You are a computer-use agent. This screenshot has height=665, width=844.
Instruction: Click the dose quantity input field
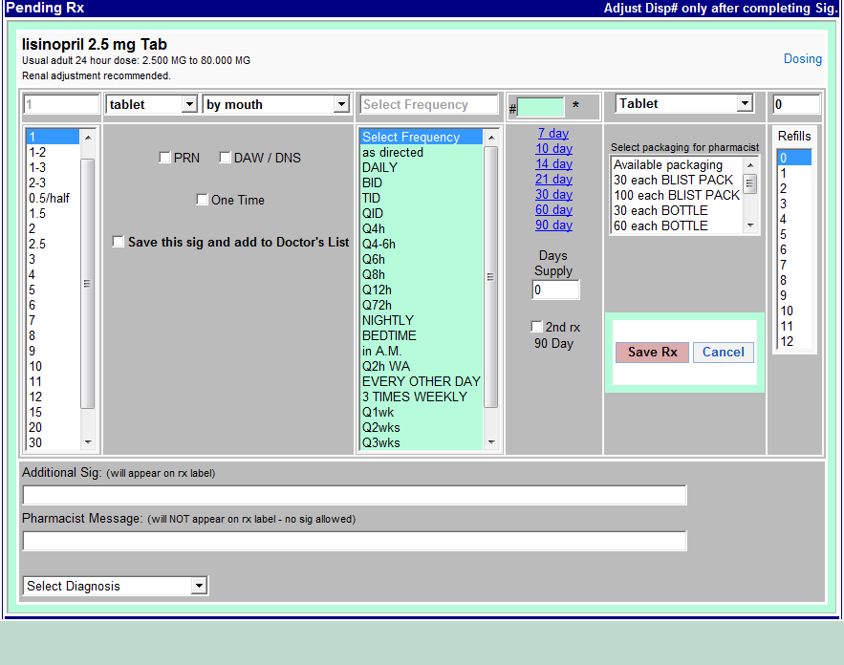click(61, 104)
